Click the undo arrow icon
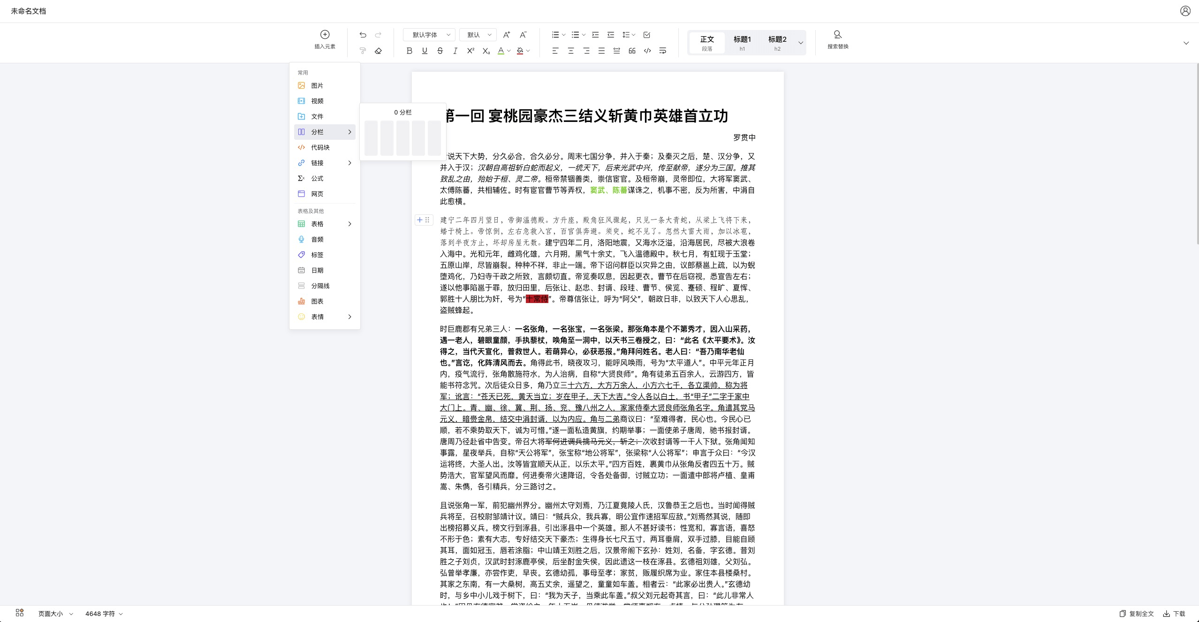Image resolution: width=1199 pixels, height=622 pixels. pyautogui.click(x=363, y=35)
